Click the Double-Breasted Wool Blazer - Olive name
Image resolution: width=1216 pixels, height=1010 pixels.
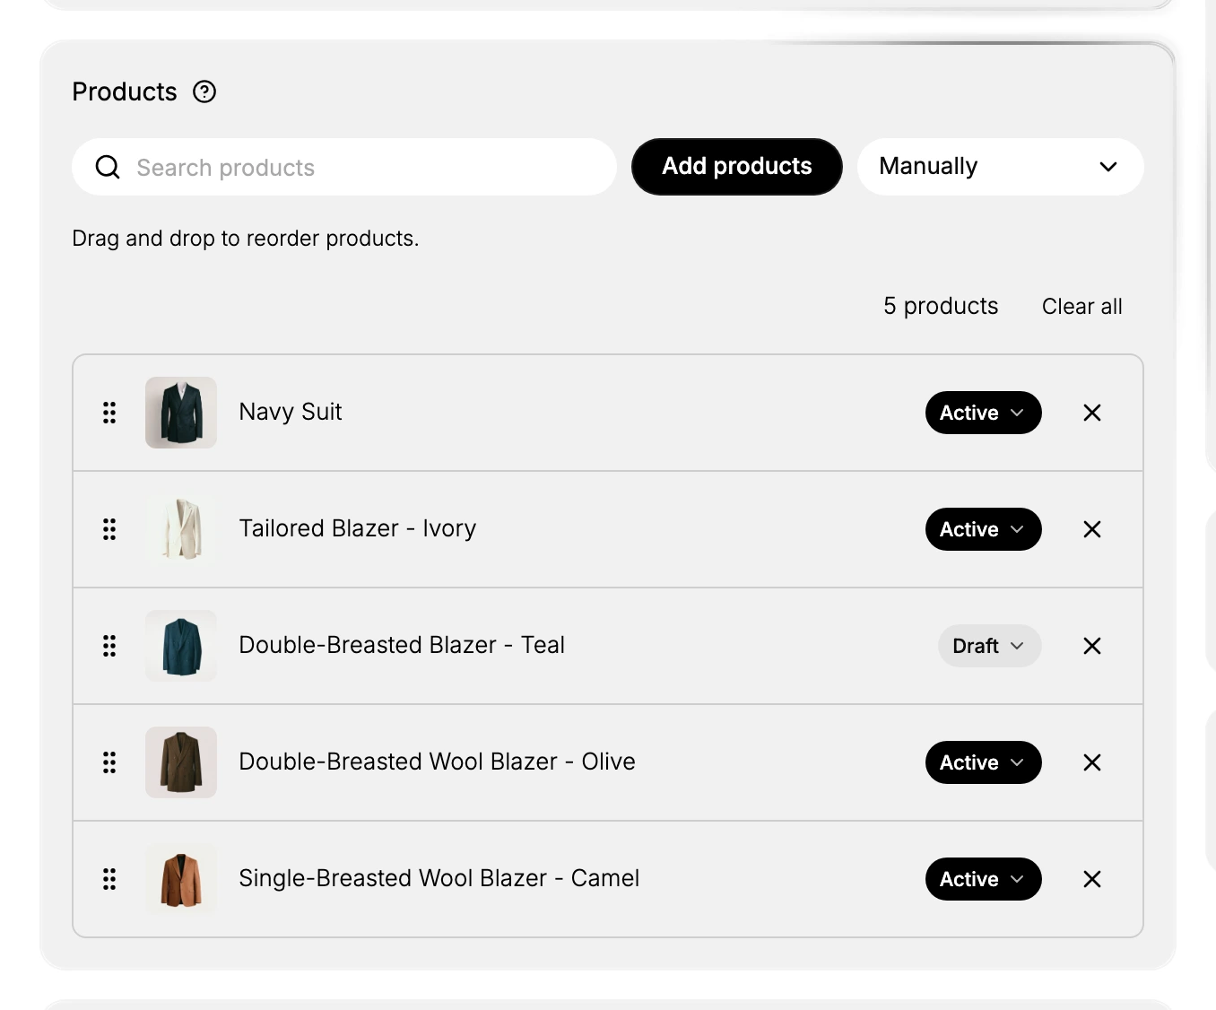tap(437, 762)
